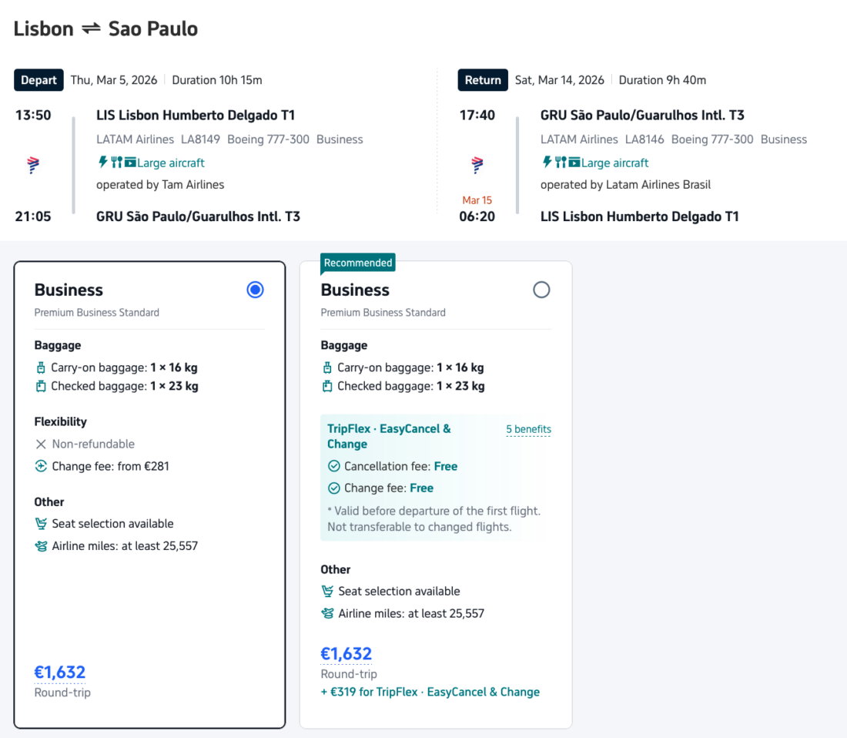
Task: Click the Return badge for the inbound flight
Action: click(x=483, y=79)
